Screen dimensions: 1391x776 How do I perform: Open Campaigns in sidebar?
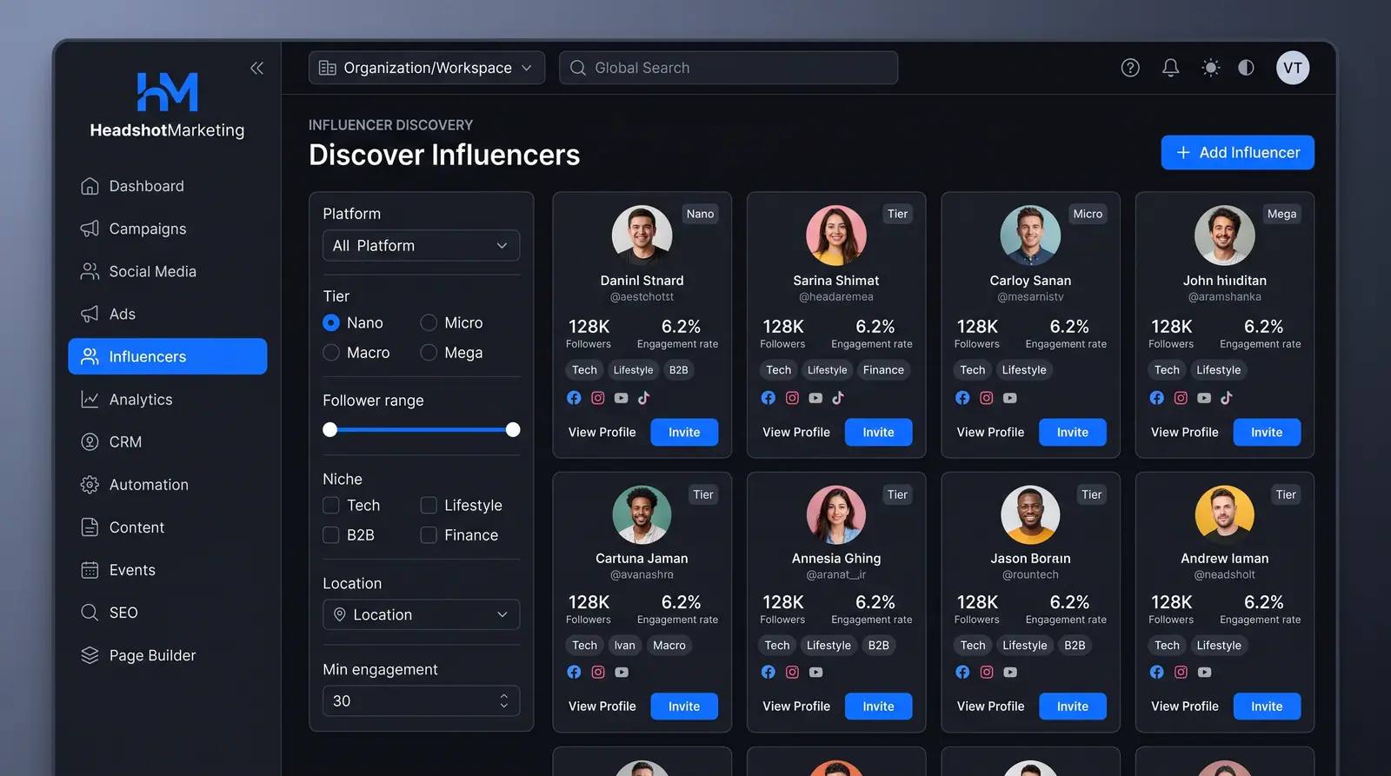click(x=168, y=229)
